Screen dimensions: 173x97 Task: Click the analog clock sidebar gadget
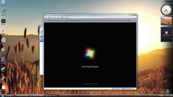[x=166, y=10]
